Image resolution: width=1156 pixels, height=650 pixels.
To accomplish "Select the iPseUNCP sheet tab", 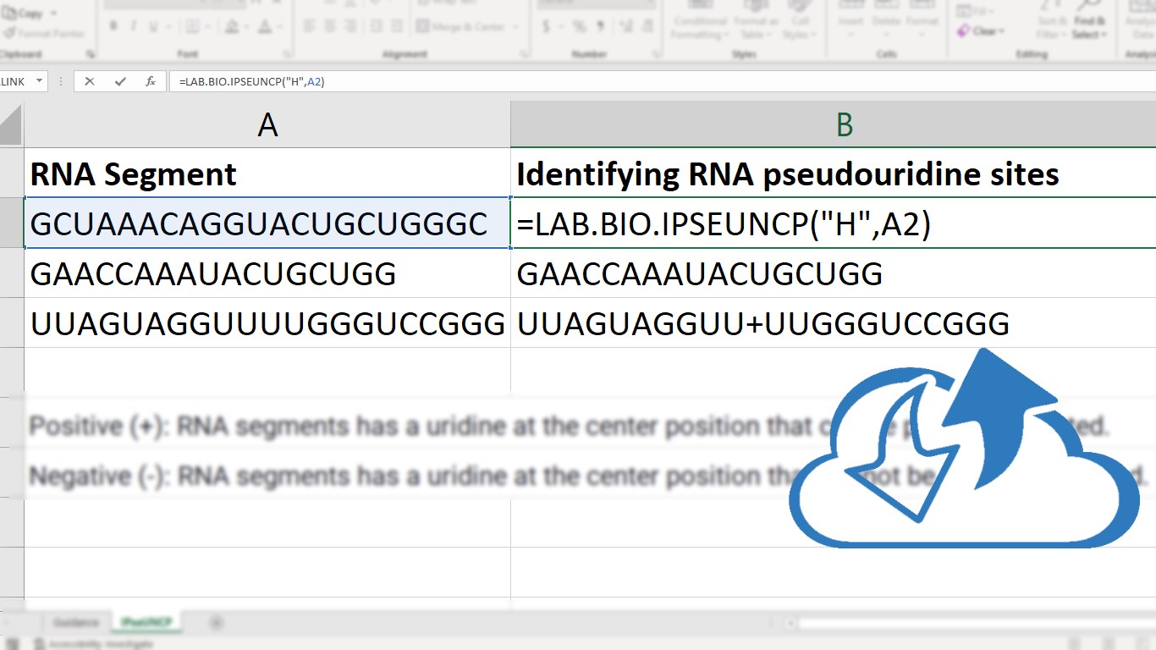I will (146, 623).
